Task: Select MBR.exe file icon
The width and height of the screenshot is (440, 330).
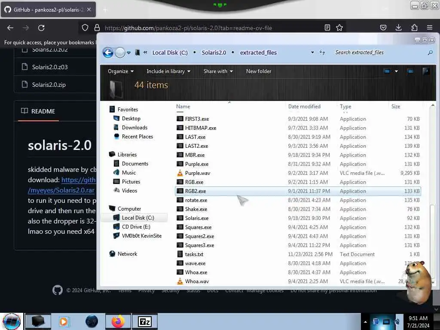Action: [180, 155]
